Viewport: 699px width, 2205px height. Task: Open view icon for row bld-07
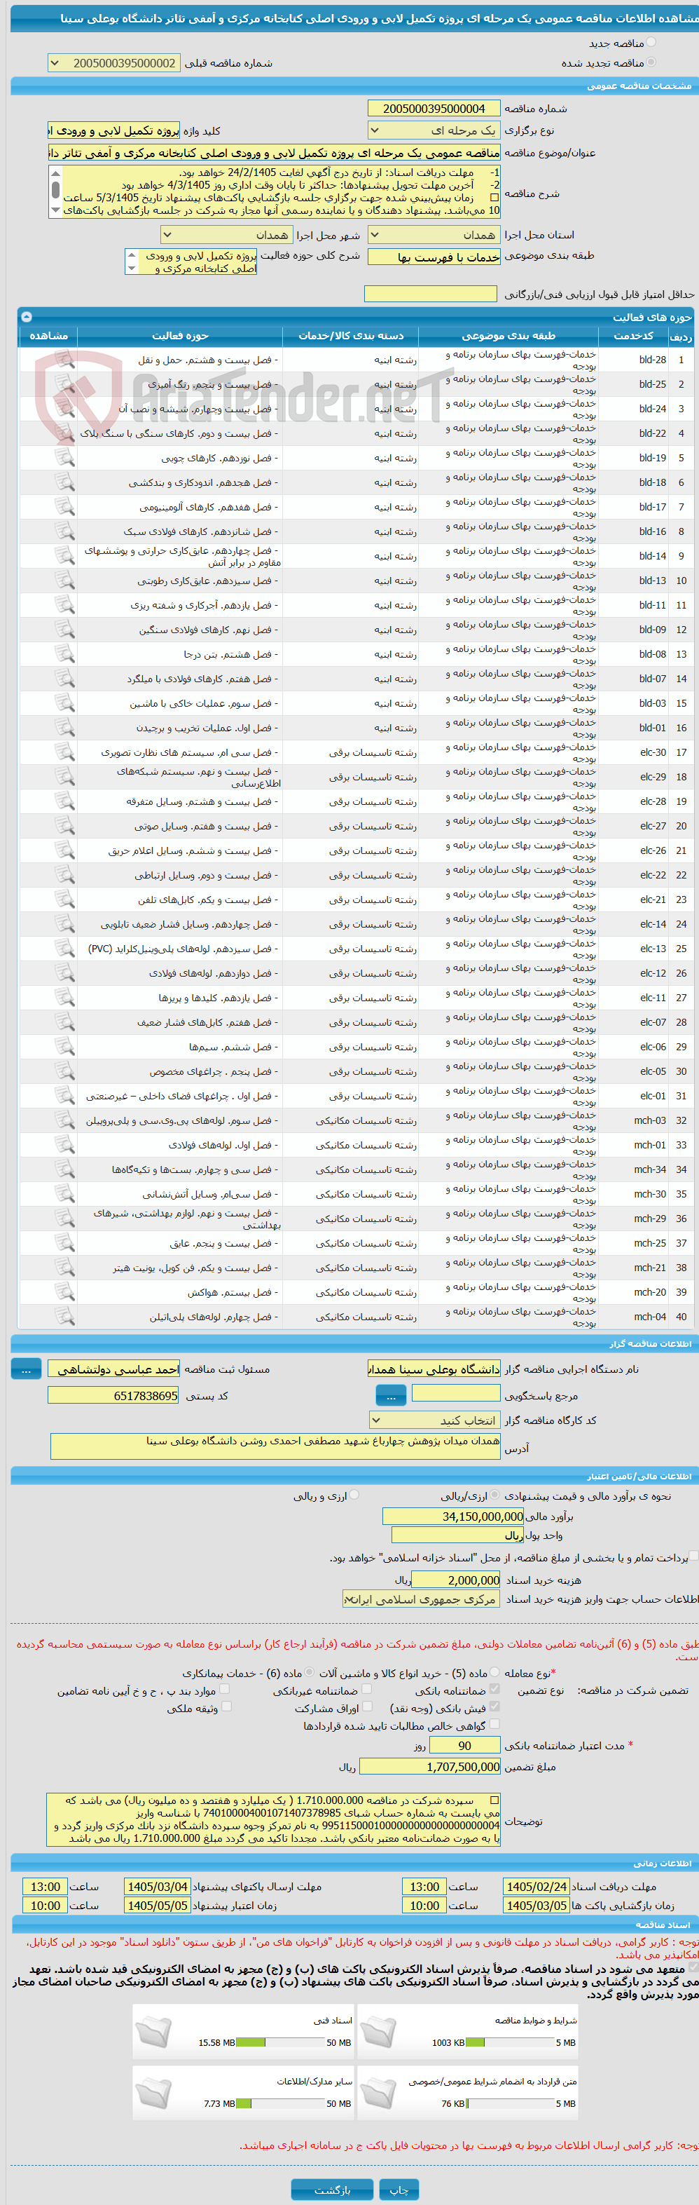(x=64, y=679)
